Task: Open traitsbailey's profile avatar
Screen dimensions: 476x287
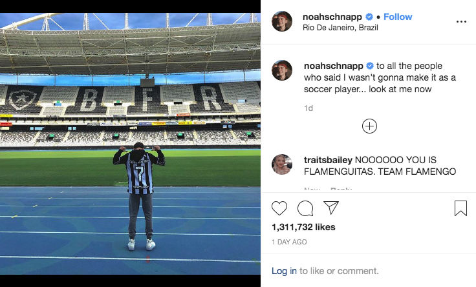Action: click(x=282, y=164)
